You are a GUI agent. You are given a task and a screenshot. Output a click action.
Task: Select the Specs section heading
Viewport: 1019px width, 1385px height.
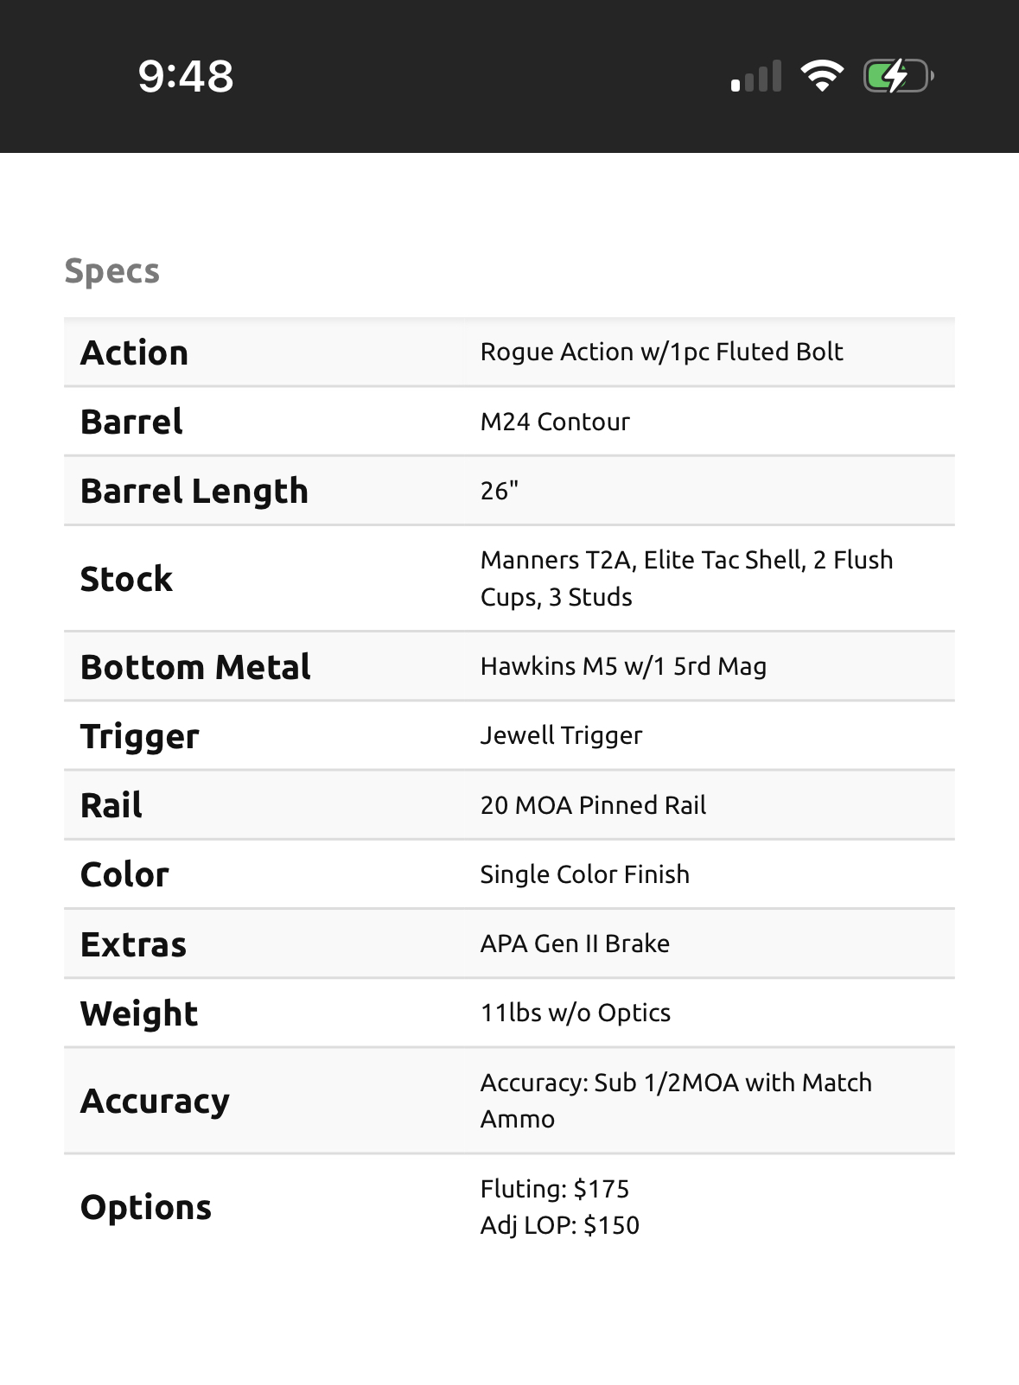point(112,271)
